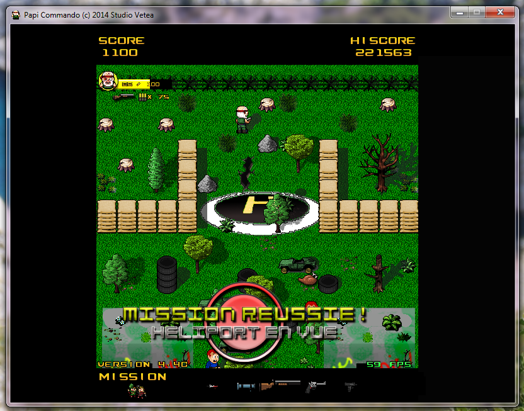Screen dimensions: 524x411
Task: Click the title bar app icon
Action: (x=16, y=14)
